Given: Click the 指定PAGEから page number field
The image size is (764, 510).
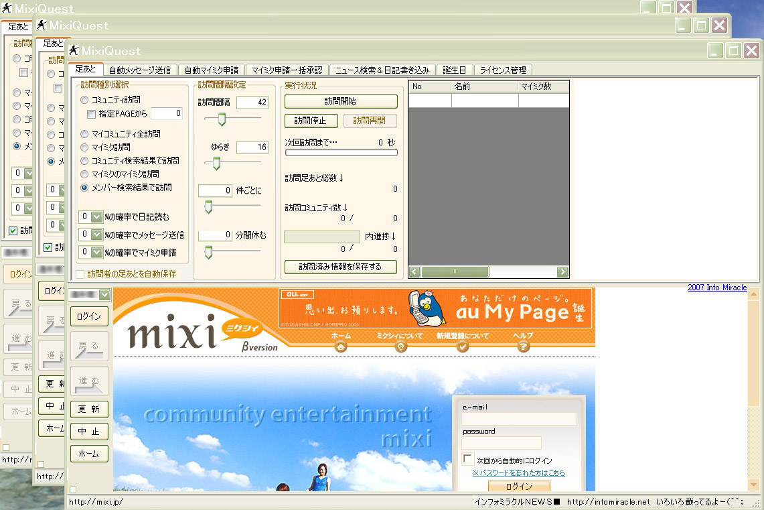Looking at the screenshot, I should (167, 113).
